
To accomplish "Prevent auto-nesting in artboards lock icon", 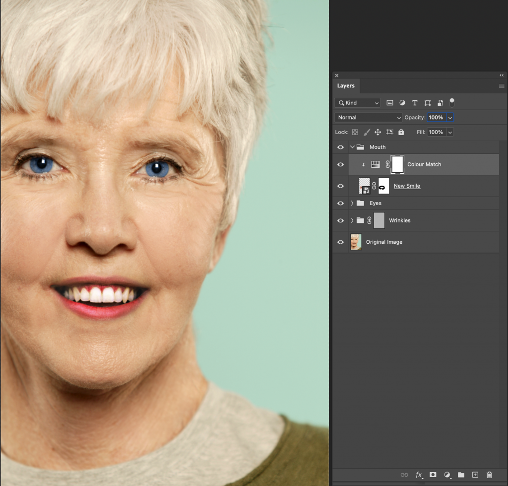I will (x=389, y=132).
